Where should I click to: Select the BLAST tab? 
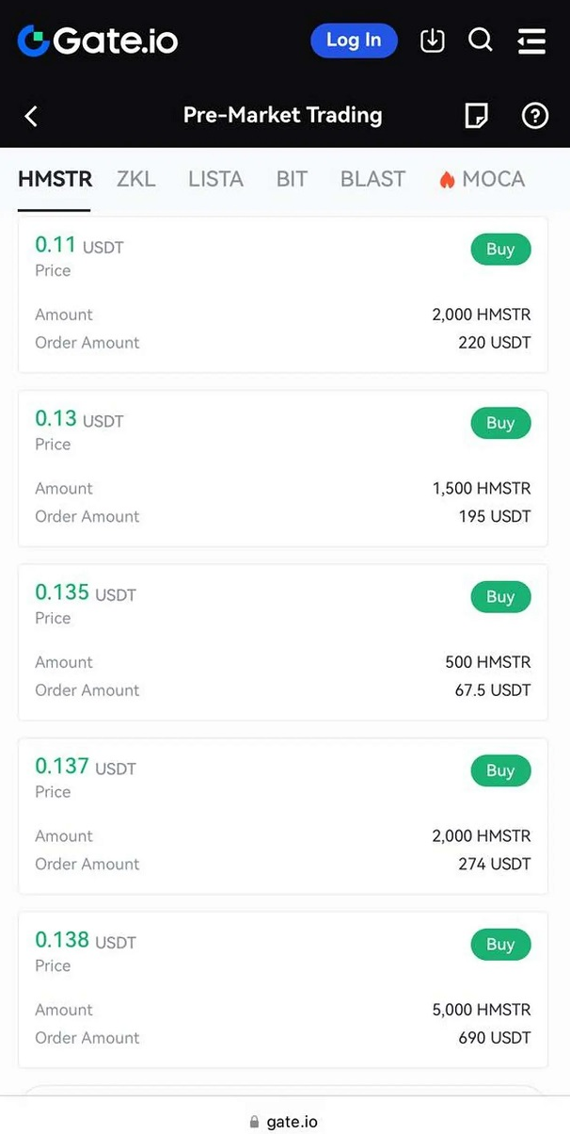pyautogui.click(x=372, y=179)
